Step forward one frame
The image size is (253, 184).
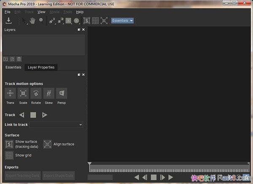pyautogui.click(x=162, y=177)
